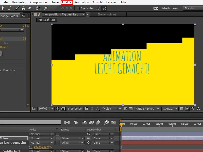Open the Arbeitsbereich Standard dropdown
Screen dimensions: 203x152
(x=193, y=8)
